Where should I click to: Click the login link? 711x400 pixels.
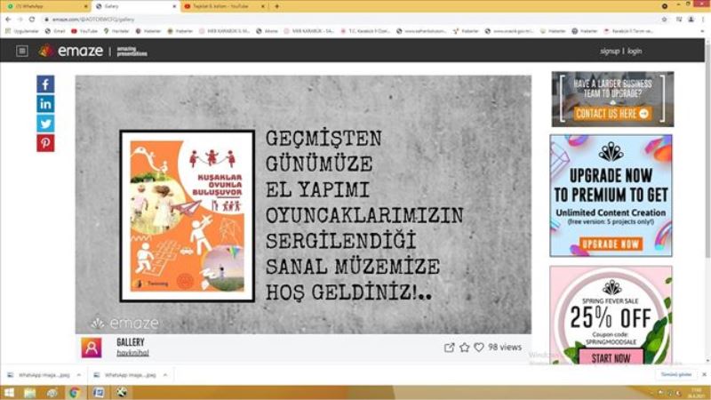[635, 52]
